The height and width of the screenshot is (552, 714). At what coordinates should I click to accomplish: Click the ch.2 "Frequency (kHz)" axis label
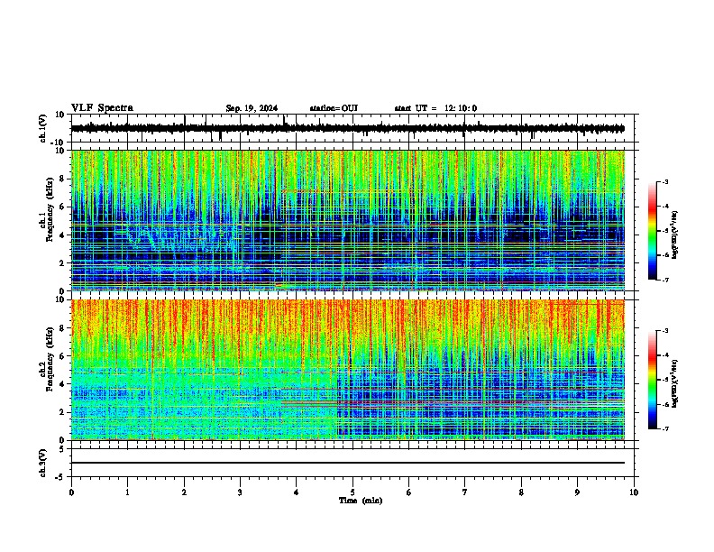coord(50,359)
